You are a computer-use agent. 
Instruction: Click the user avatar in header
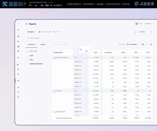137,24
